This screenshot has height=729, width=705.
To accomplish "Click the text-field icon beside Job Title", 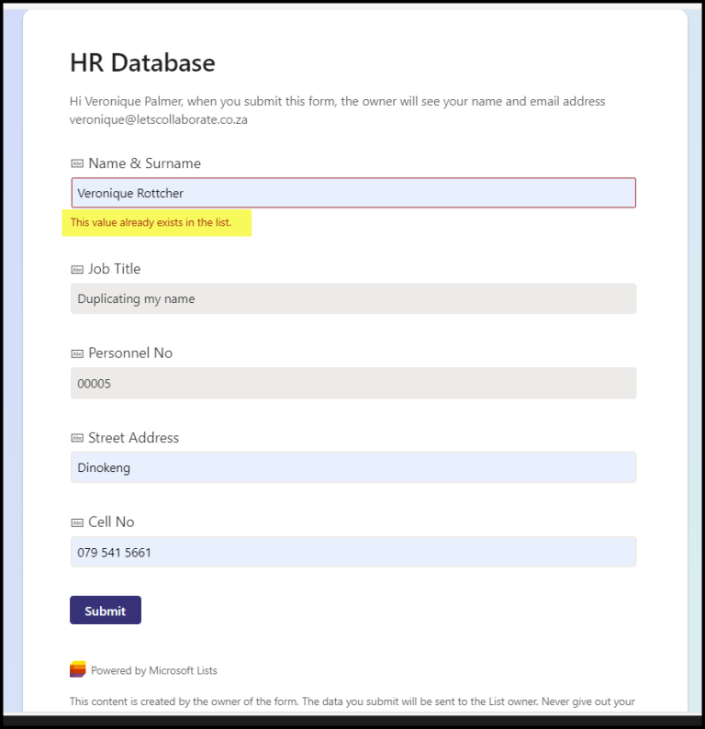I will point(77,270).
